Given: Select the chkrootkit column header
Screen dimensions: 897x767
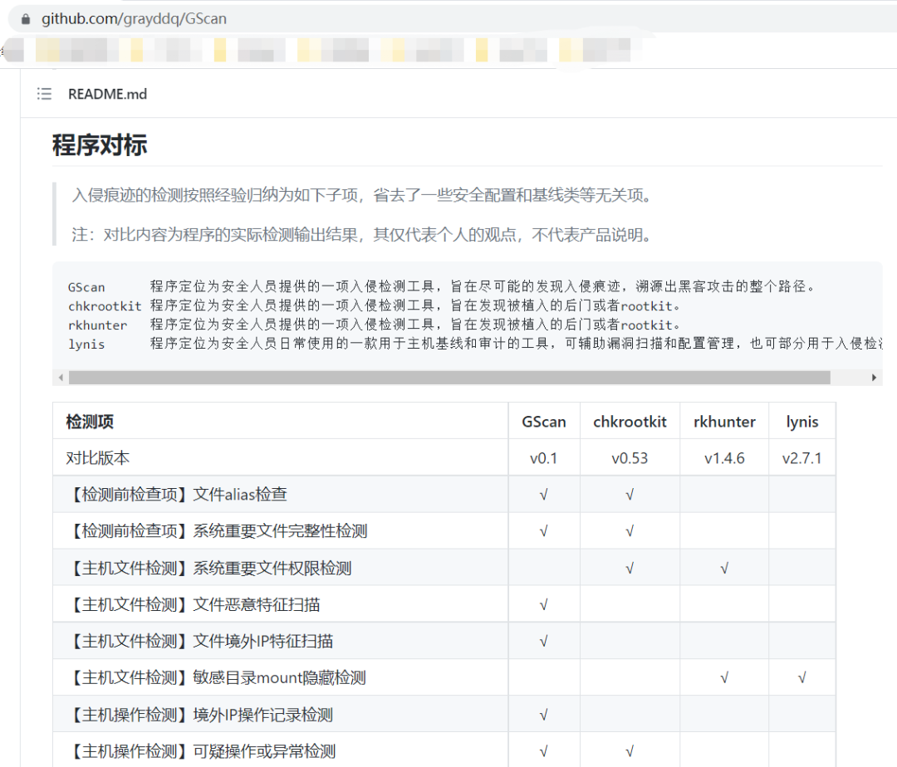Looking at the screenshot, I should (x=630, y=422).
